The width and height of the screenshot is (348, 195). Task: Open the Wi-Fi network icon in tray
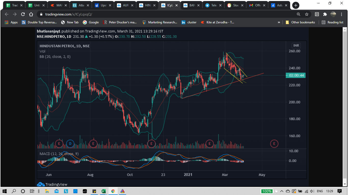[306, 191]
